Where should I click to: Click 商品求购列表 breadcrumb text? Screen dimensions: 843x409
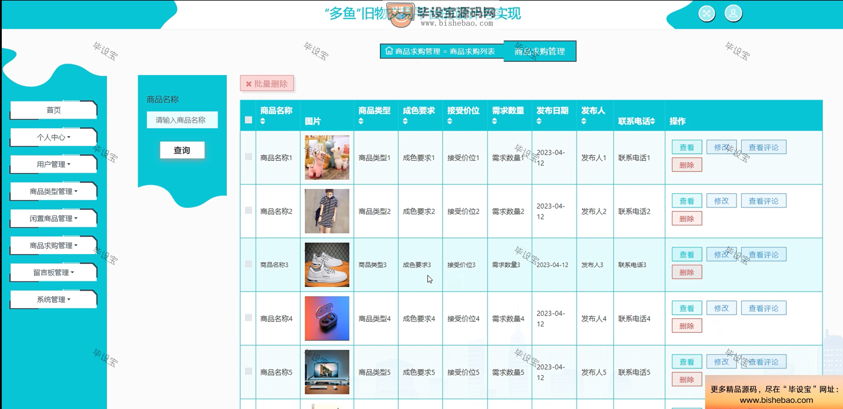[472, 51]
